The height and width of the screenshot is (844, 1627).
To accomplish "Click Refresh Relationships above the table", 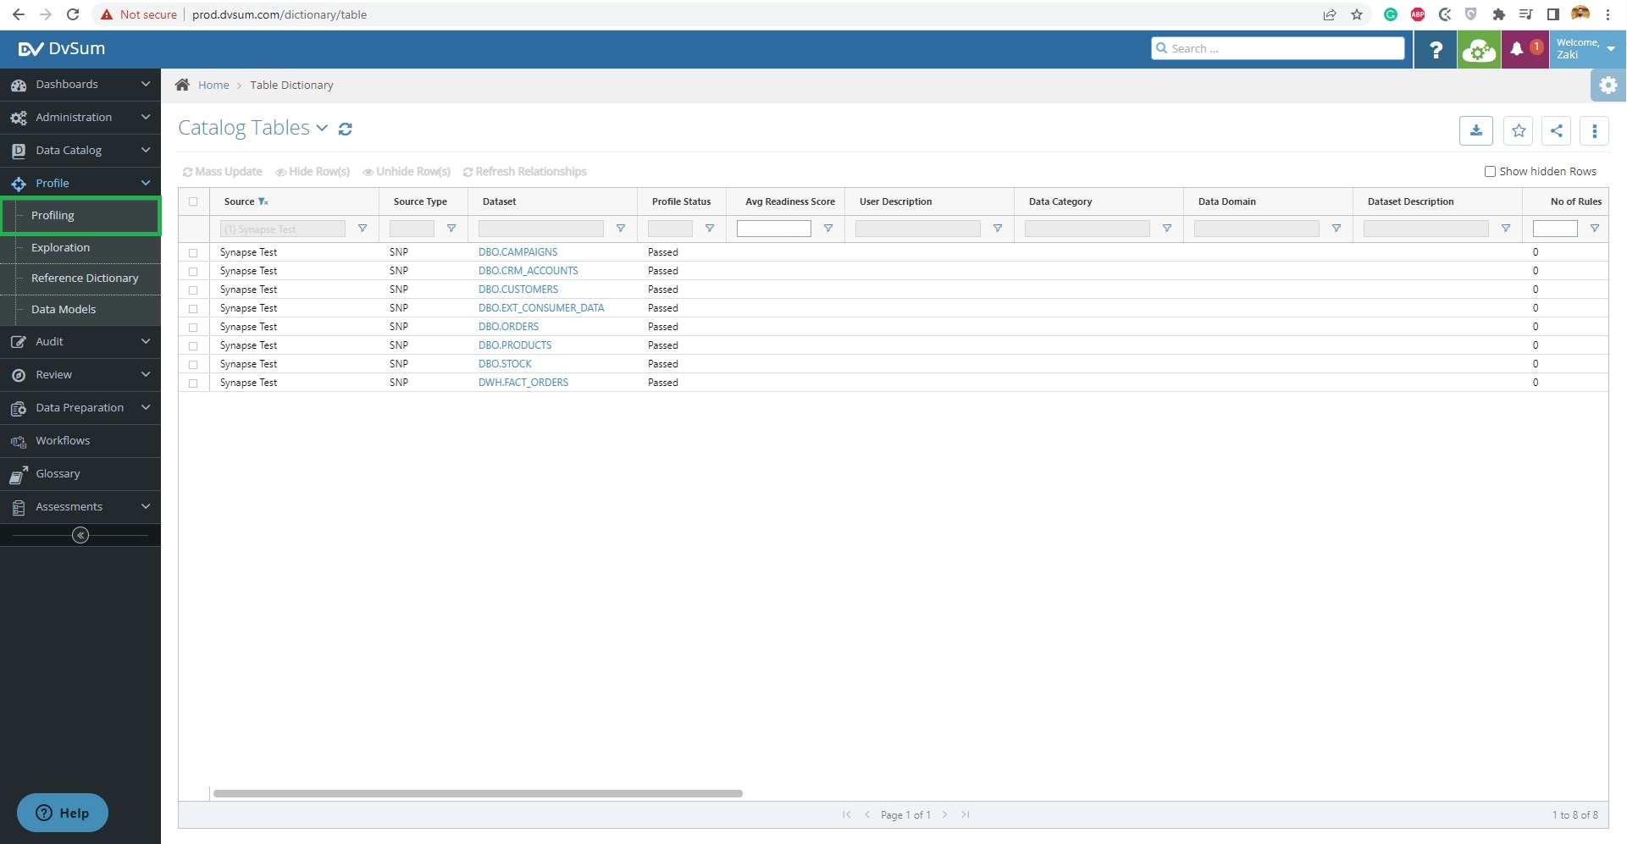I will coord(525,171).
